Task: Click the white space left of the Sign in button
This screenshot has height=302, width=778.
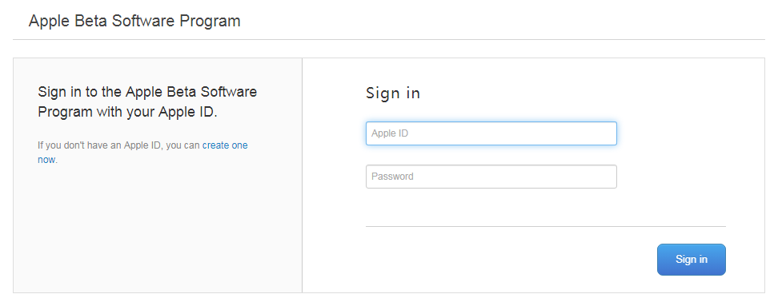Action: (x=511, y=260)
